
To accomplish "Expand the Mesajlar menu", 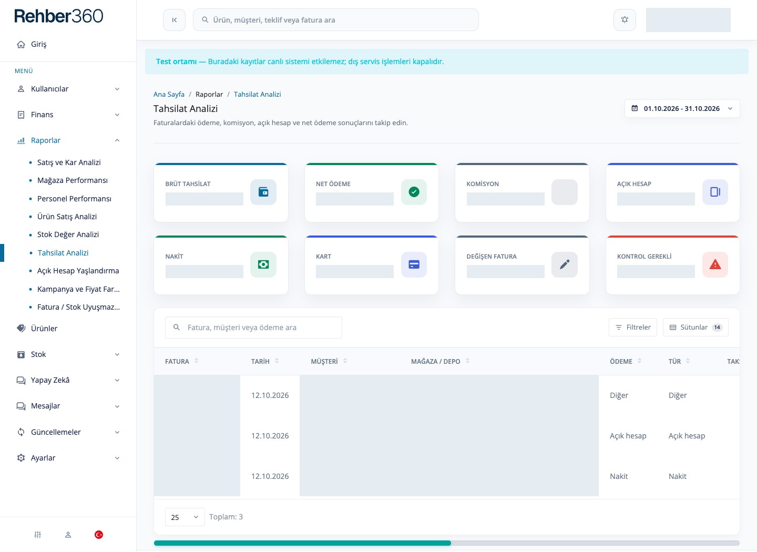I will tap(68, 406).
